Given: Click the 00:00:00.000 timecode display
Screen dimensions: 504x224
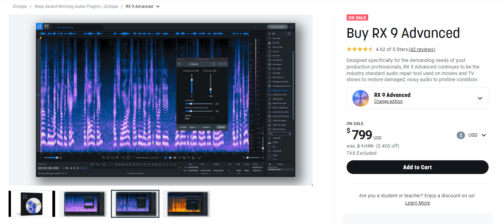Looking at the screenshot, I should 49,168.
